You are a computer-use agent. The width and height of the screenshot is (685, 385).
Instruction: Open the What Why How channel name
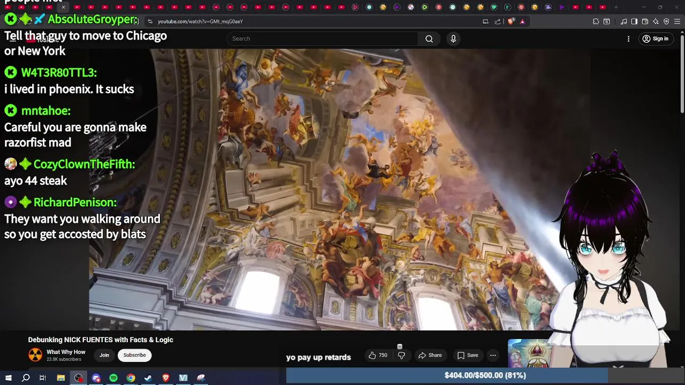coord(66,352)
